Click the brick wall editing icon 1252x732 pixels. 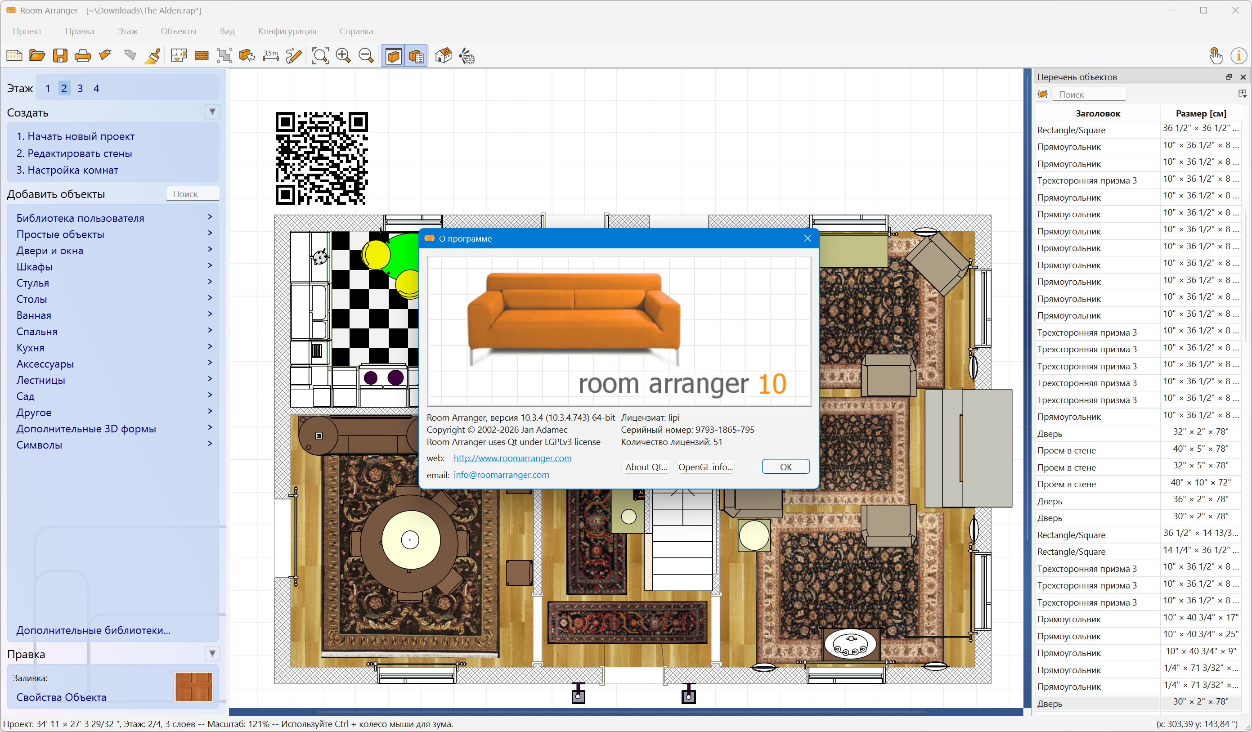tap(201, 56)
